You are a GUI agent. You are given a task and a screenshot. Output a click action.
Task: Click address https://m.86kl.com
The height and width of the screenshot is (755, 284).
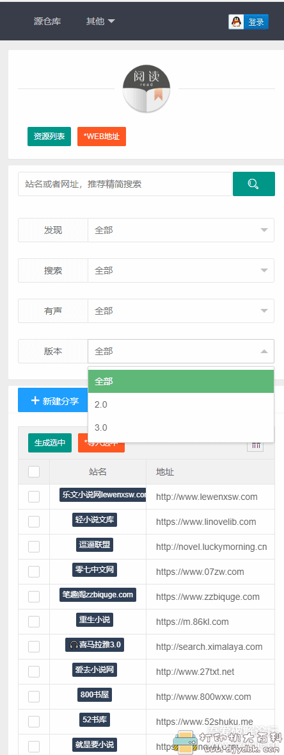click(x=193, y=622)
